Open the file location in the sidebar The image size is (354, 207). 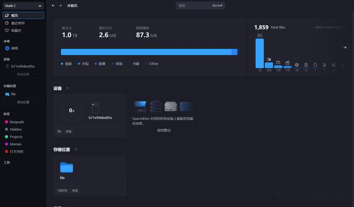(x=23, y=94)
